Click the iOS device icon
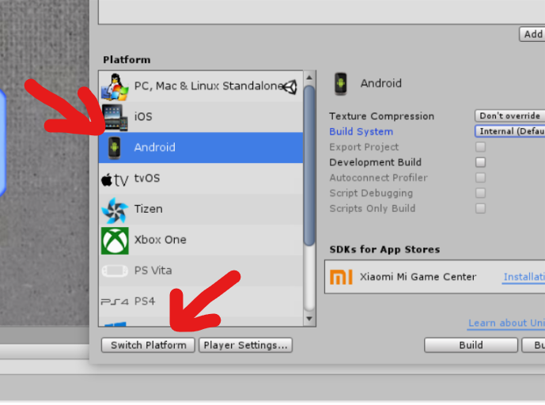This screenshot has width=545, height=405. click(115, 118)
